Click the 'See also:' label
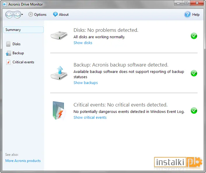The image size is (206, 173). pyautogui.click(x=12, y=155)
